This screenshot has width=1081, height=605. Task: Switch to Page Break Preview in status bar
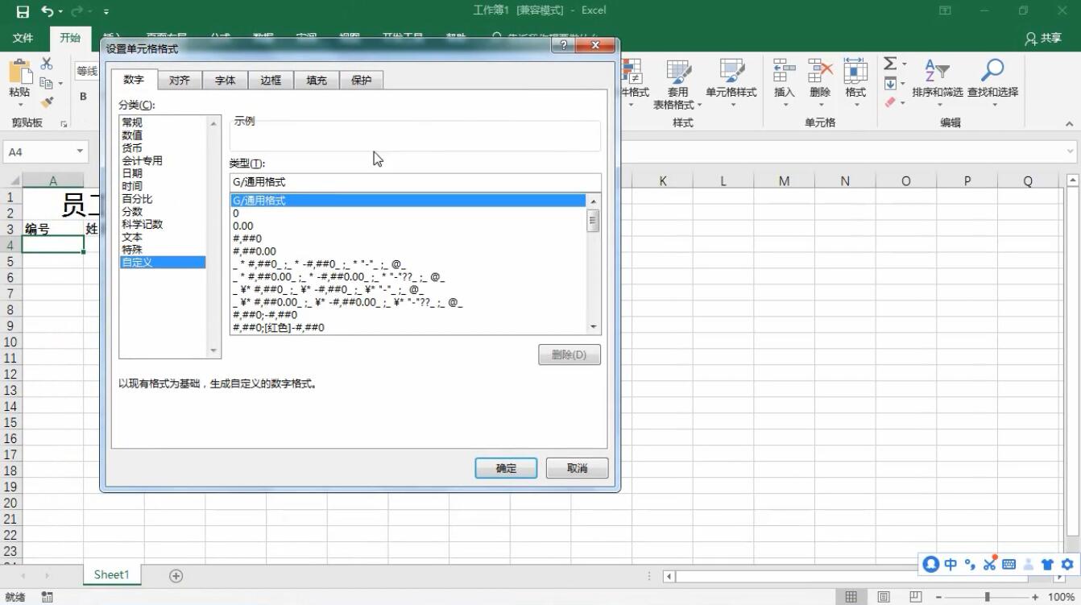point(915,597)
